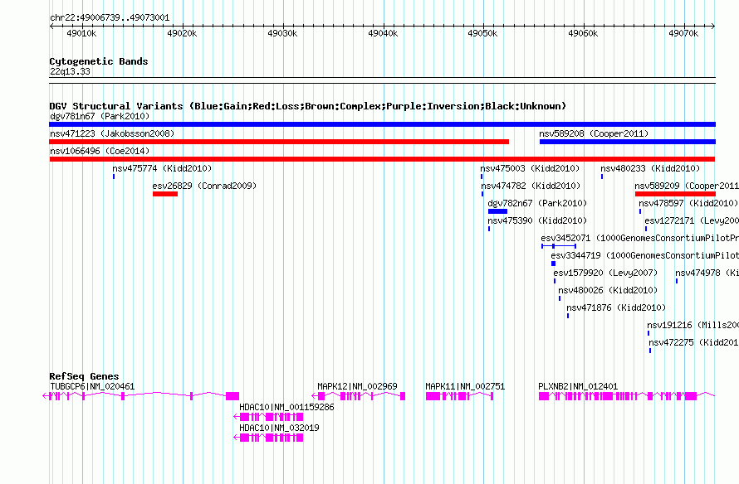Select the esv3344719 small blue square
The width and height of the screenshot is (739, 484).
tap(553, 264)
